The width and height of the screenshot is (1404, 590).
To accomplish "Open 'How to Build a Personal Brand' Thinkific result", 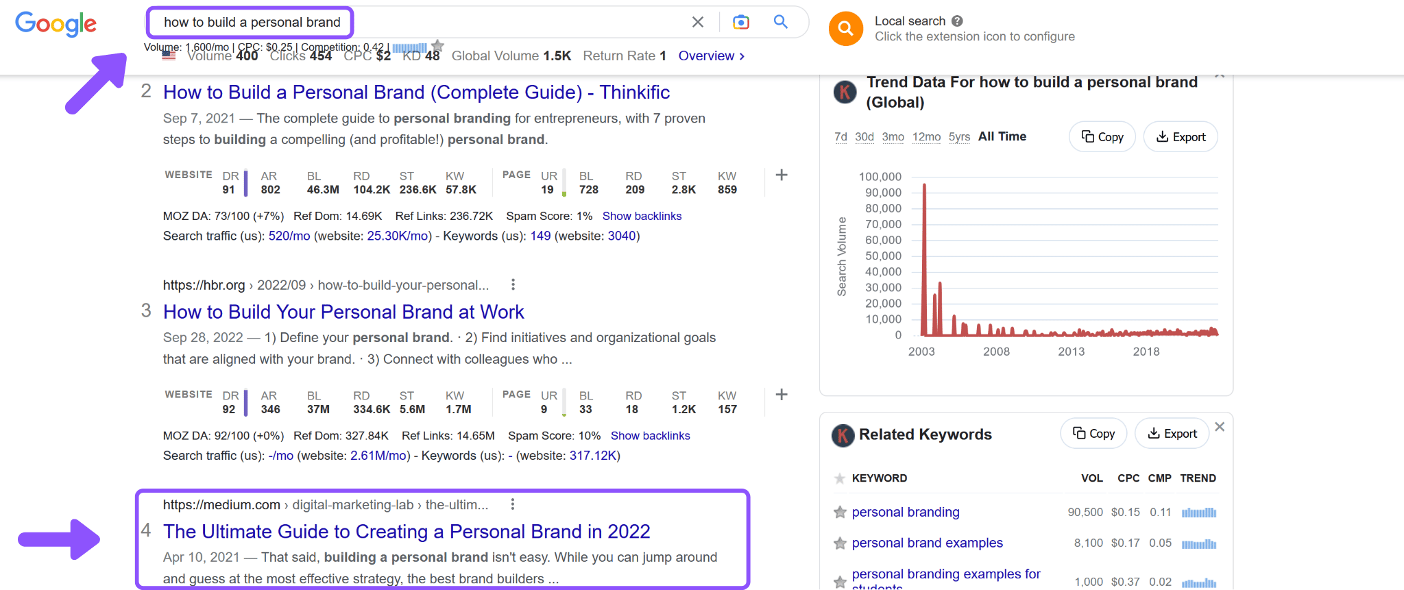I will [416, 92].
